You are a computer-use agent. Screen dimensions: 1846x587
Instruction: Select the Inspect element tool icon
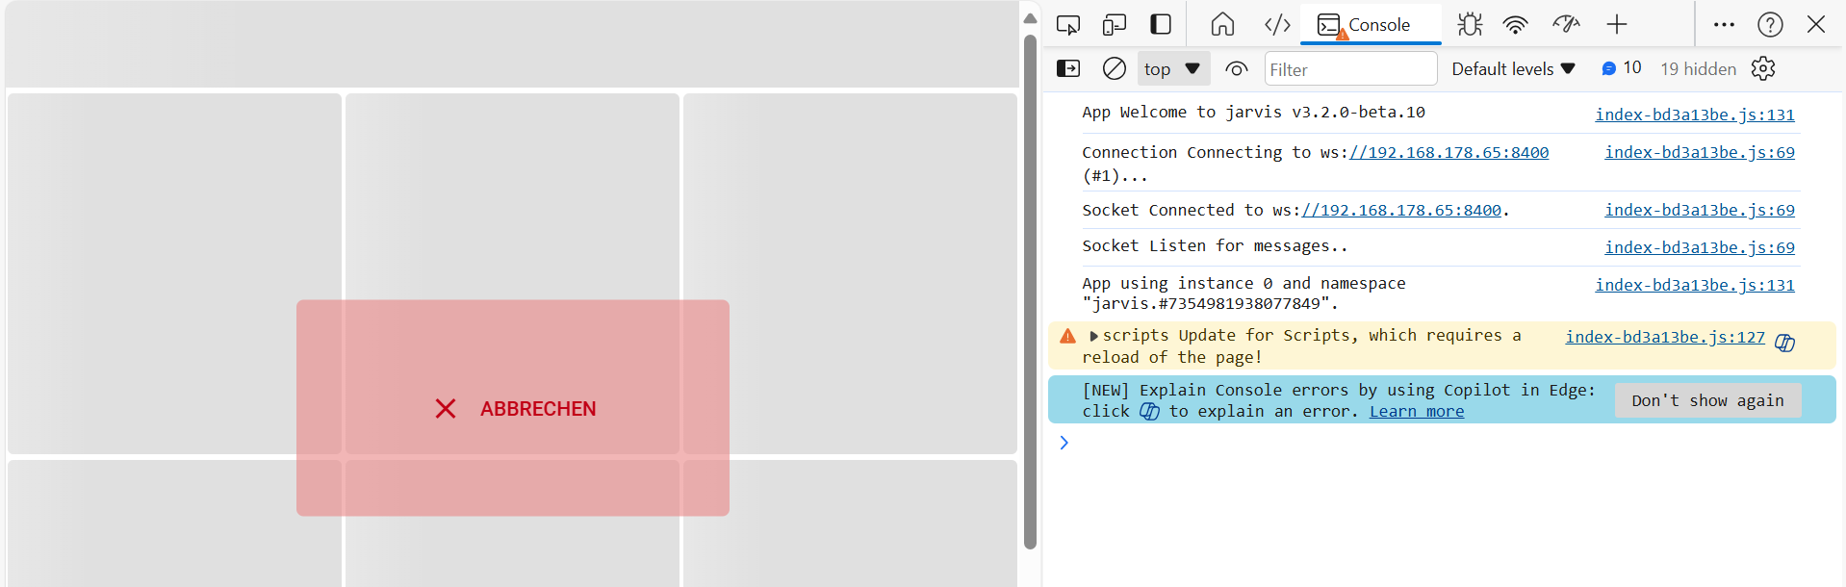tap(1067, 25)
